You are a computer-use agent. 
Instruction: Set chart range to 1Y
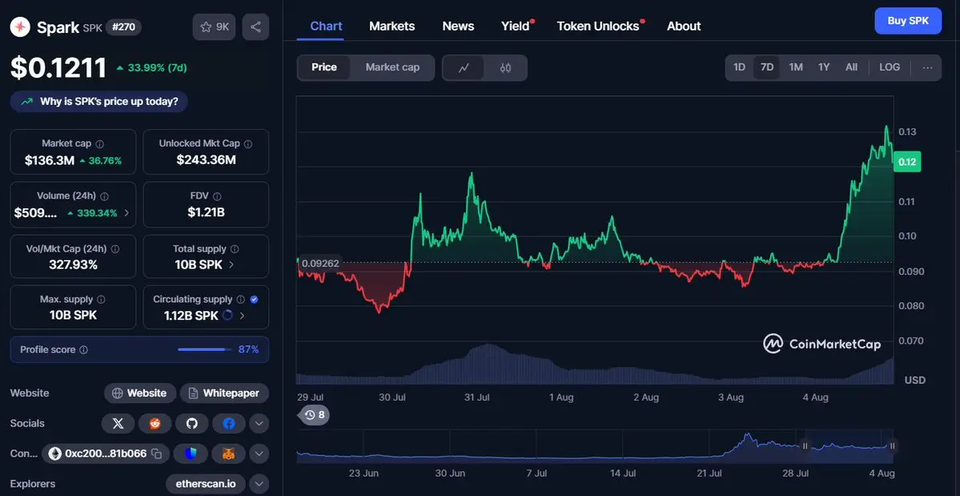[x=823, y=67]
